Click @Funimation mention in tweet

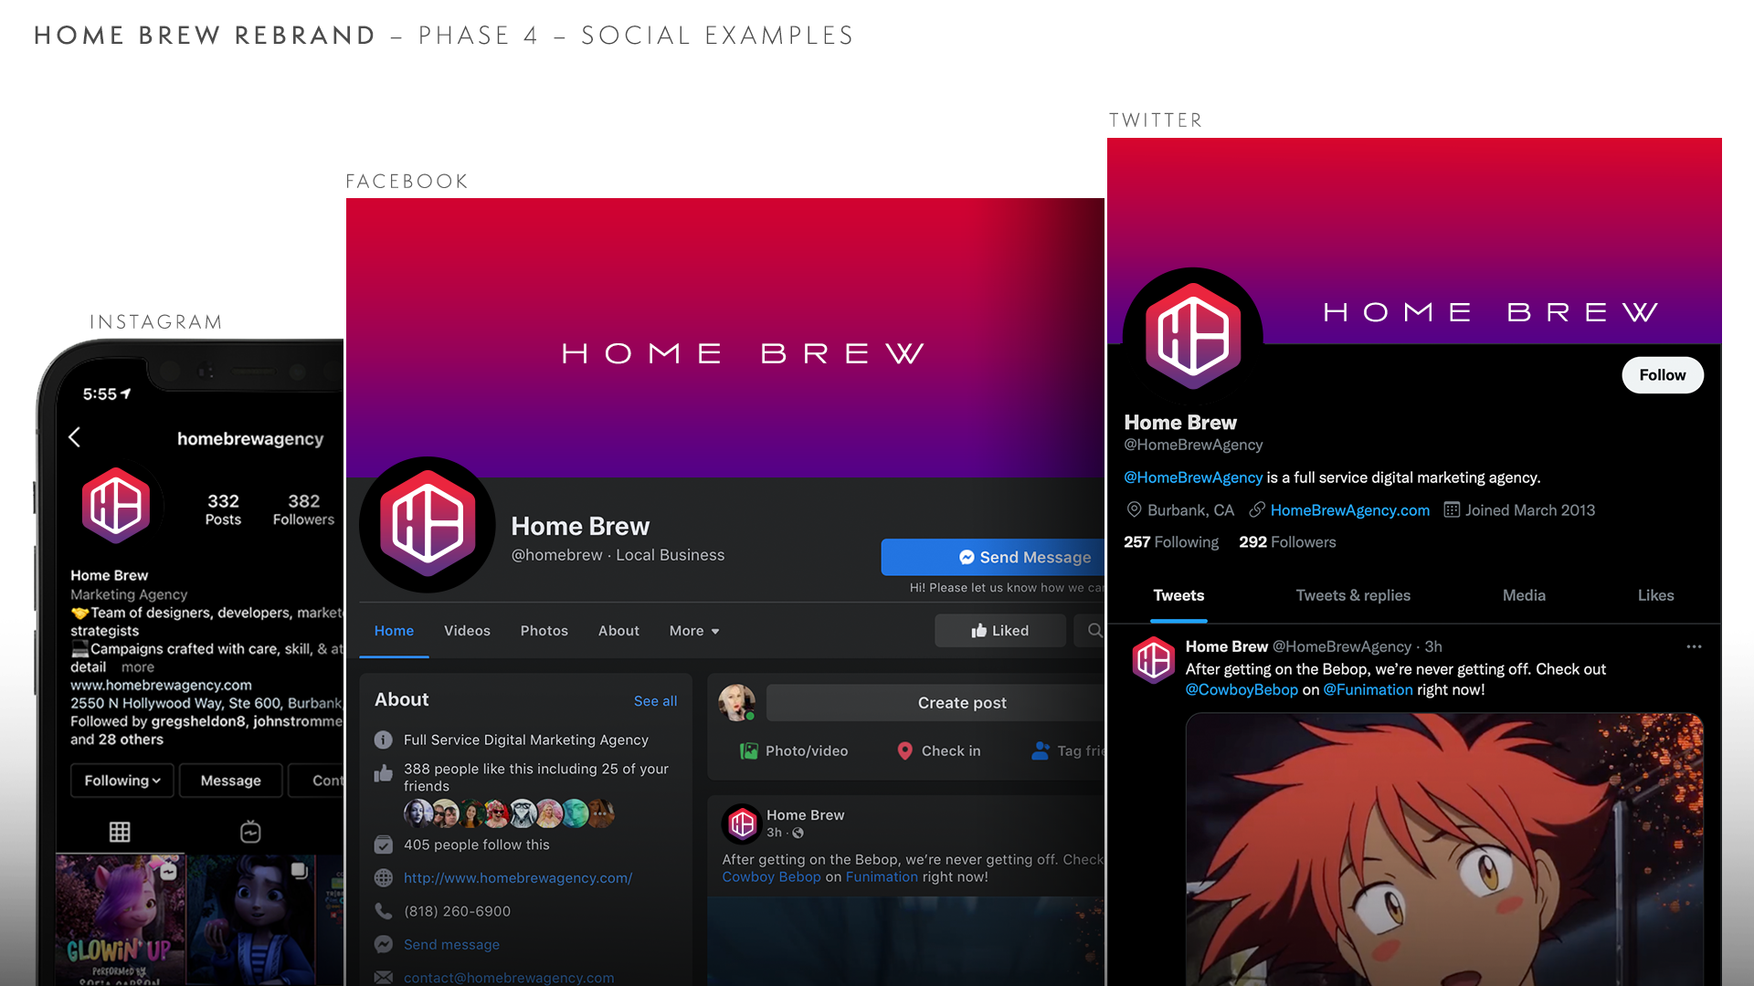pos(1368,689)
